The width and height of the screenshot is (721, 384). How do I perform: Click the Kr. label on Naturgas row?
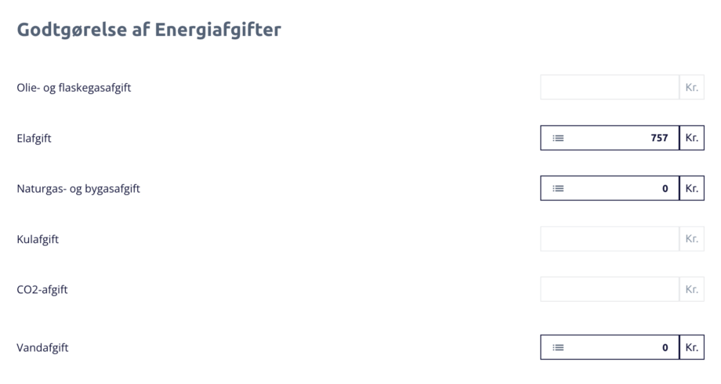(692, 188)
